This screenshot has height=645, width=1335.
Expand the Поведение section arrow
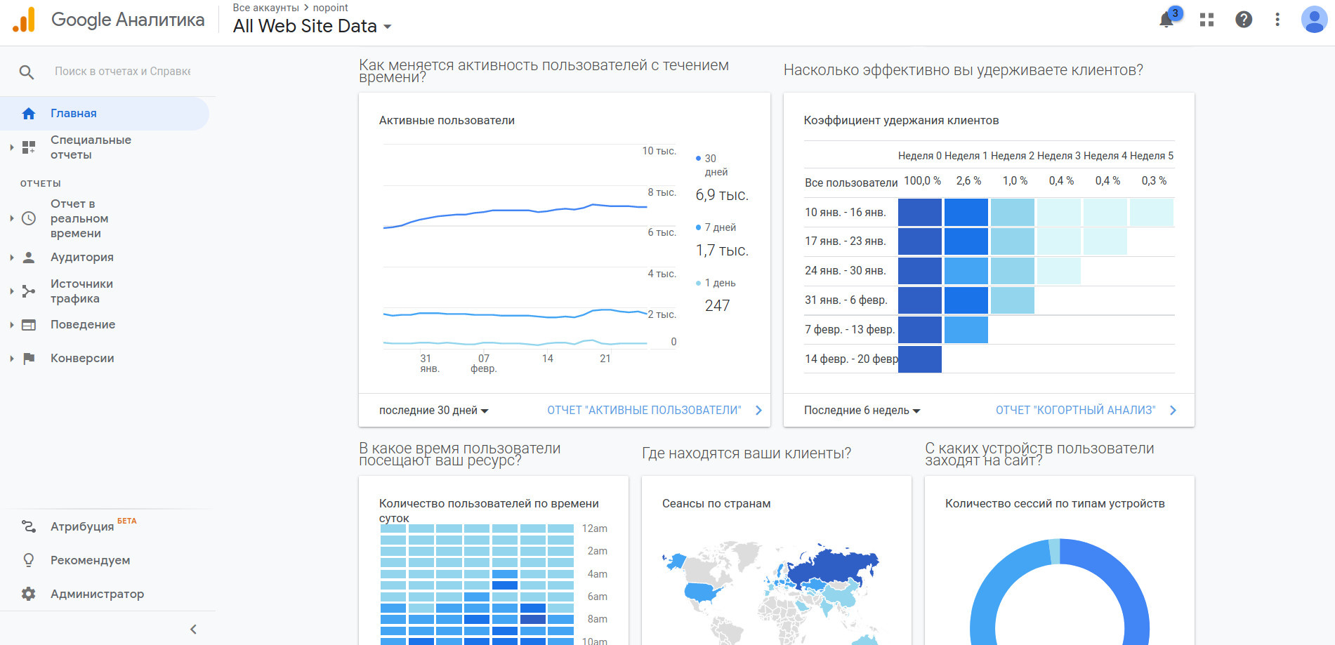(12, 325)
